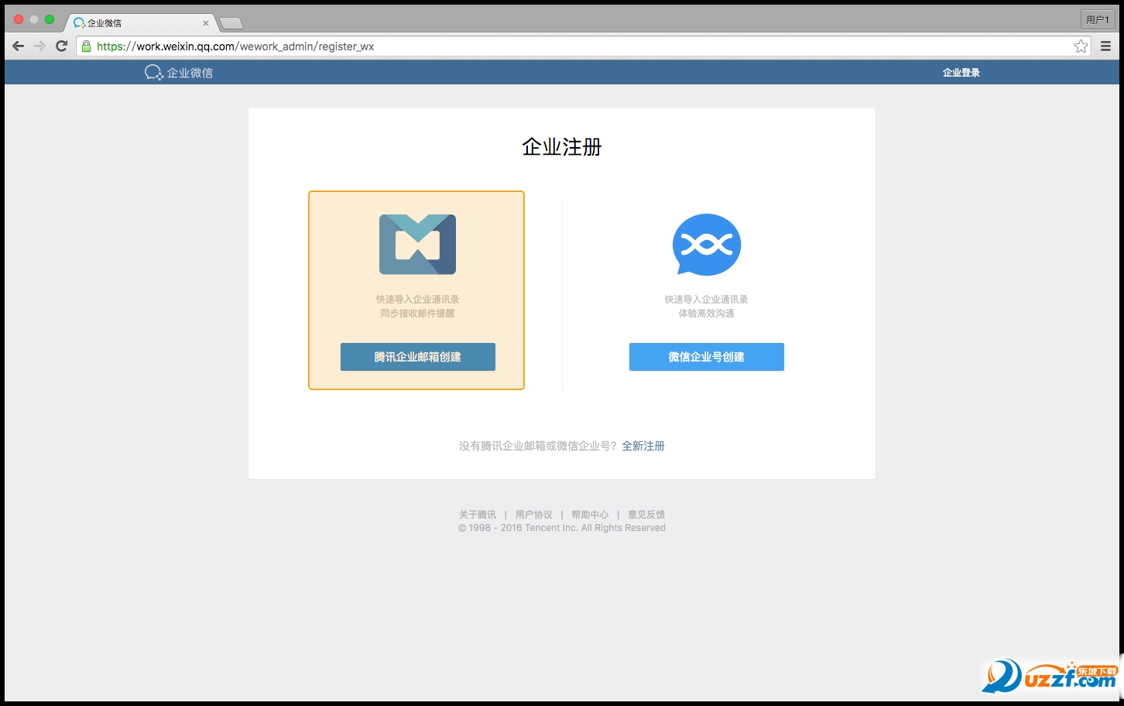Select the 企业微信 browser tab

pyautogui.click(x=139, y=23)
